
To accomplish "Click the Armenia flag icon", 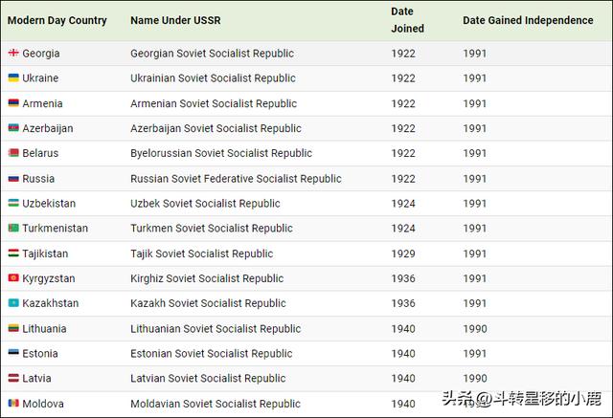I will click(13, 103).
